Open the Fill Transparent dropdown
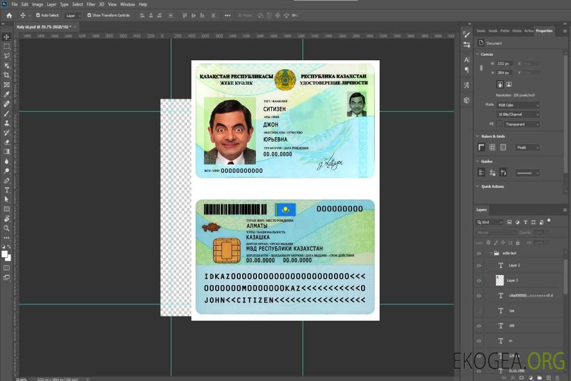This screenshot has width=571, height=381. click(x=521, y=124)
